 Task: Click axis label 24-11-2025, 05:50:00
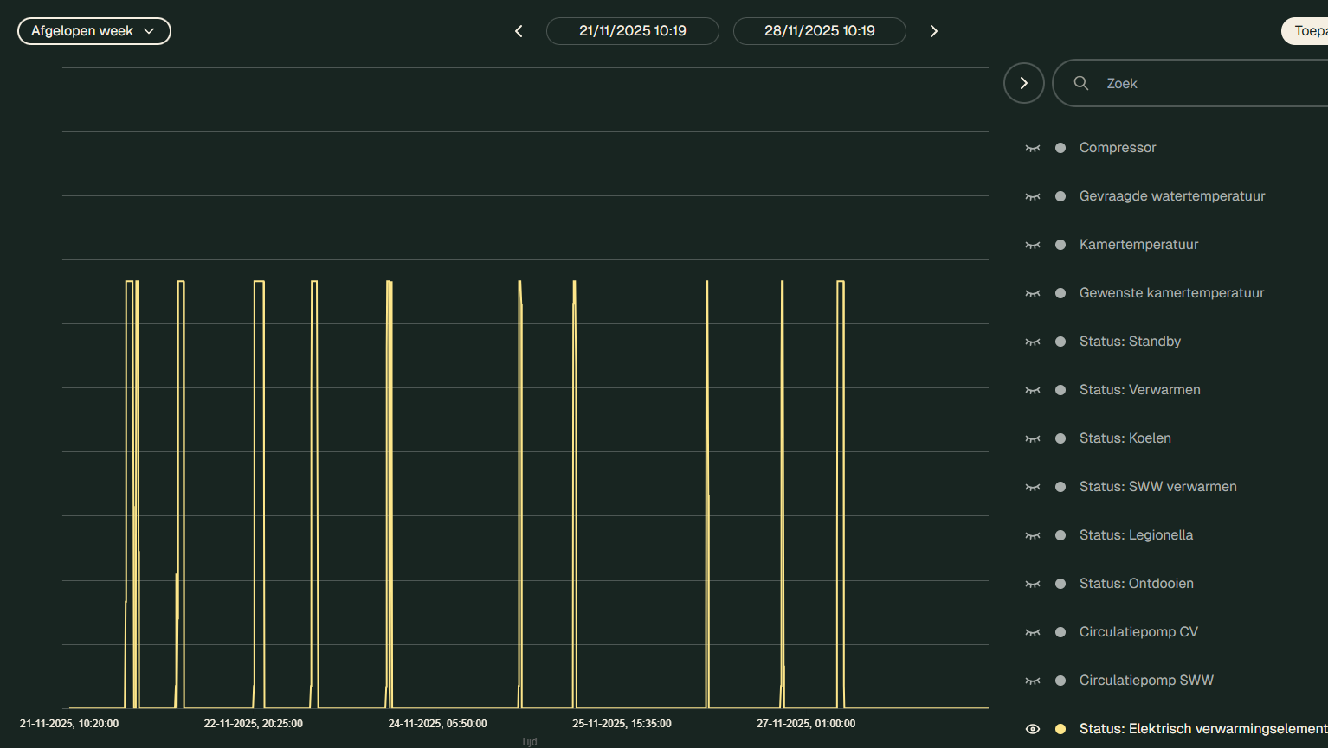[438, 724]
